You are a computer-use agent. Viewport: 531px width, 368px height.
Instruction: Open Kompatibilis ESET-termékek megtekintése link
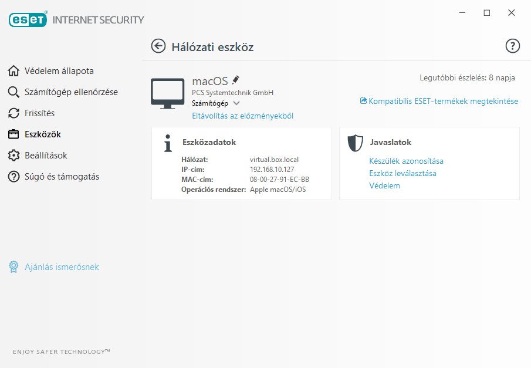point(444,101)
